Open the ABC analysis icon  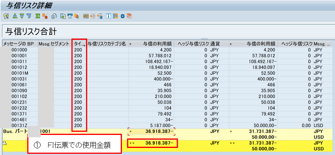pos(77,16)
